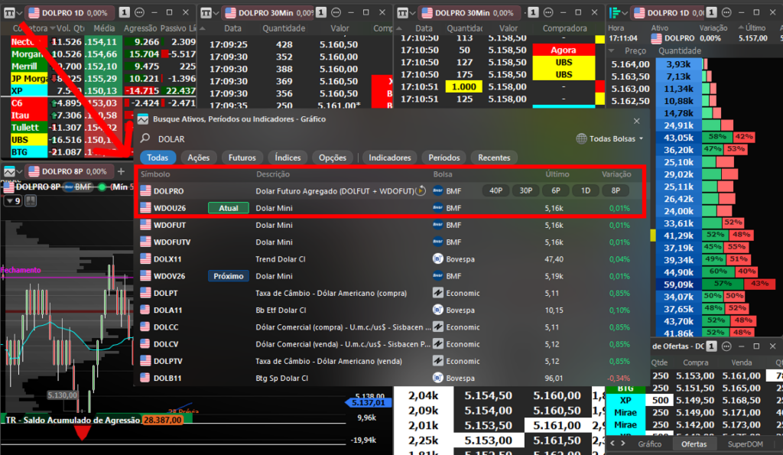Open the Todas Bolsas dropdown
783x455 pixels.
(x=609, y=138)
